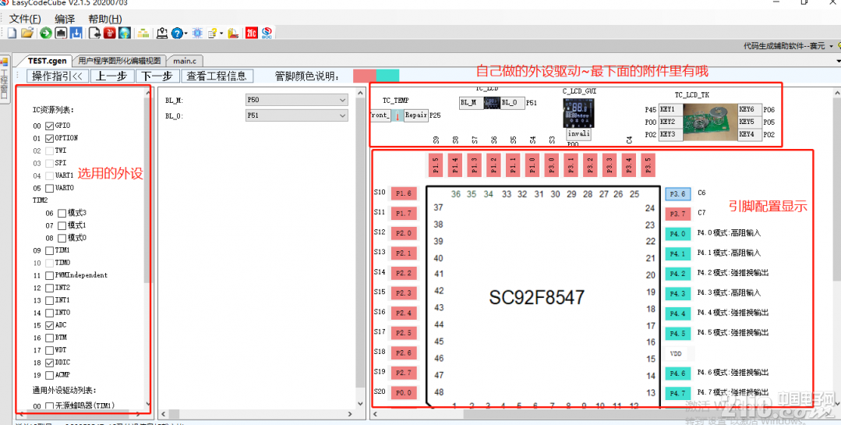The width and height of the screenshot is (841, 425).
Task: Switch to 用户程序图形化编辑视图 tab
Action: (119, 61)
